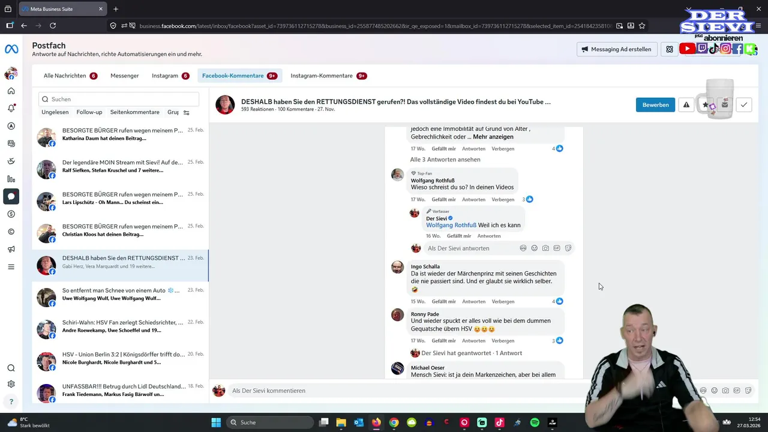Switch to Instagram tab
Viewport: 768px width, 432px height.
click(170, 76)
